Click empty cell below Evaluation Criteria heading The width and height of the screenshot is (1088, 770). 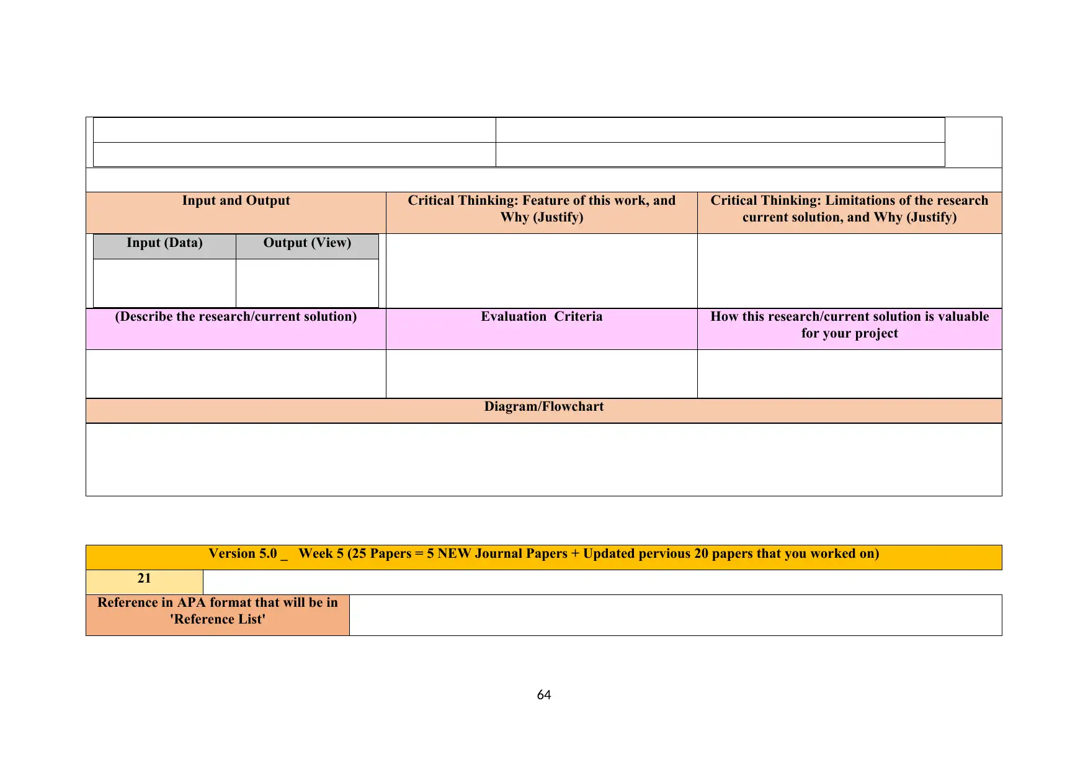coord(542,374)
